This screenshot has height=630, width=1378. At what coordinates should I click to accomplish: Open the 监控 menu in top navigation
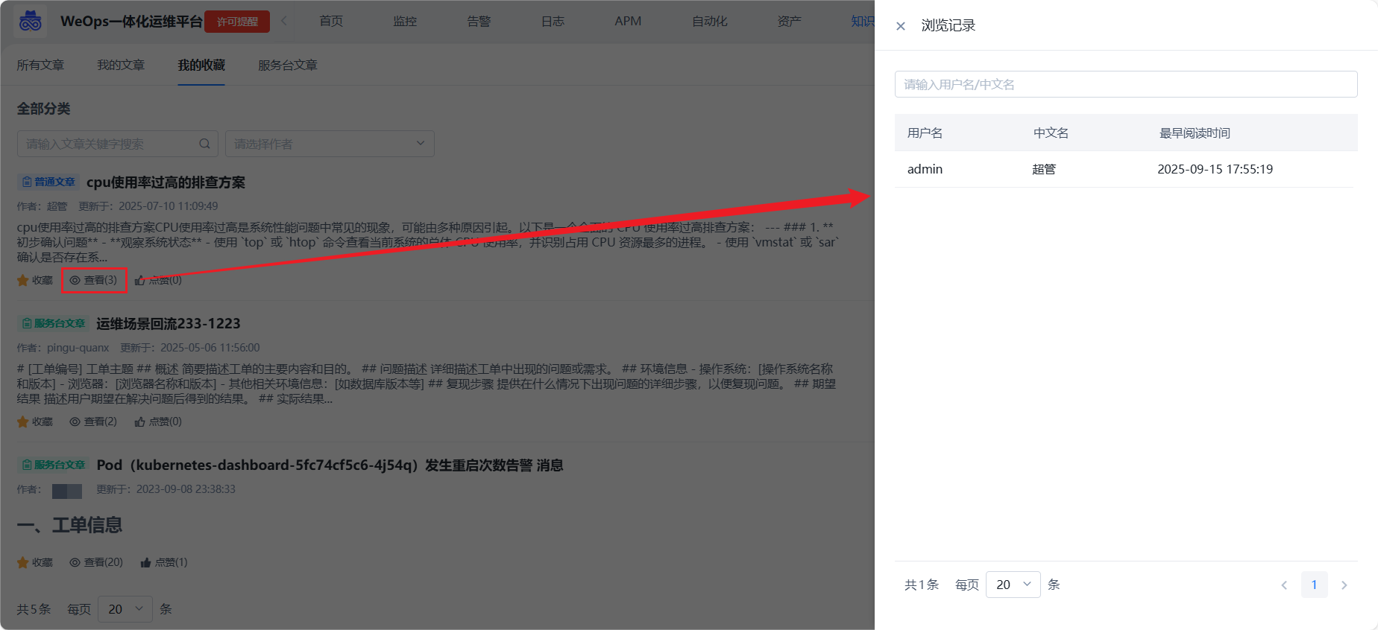point(405,21)
